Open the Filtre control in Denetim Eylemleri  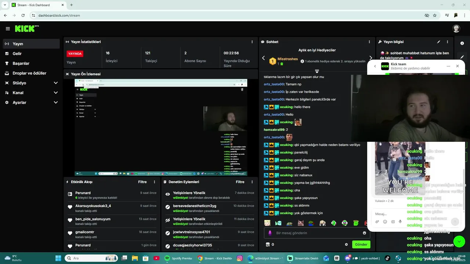tap(240, 182)
